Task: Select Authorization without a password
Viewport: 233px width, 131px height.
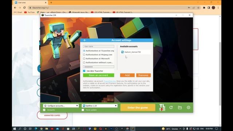Action: pyautogui.click(x=84, y=63)
